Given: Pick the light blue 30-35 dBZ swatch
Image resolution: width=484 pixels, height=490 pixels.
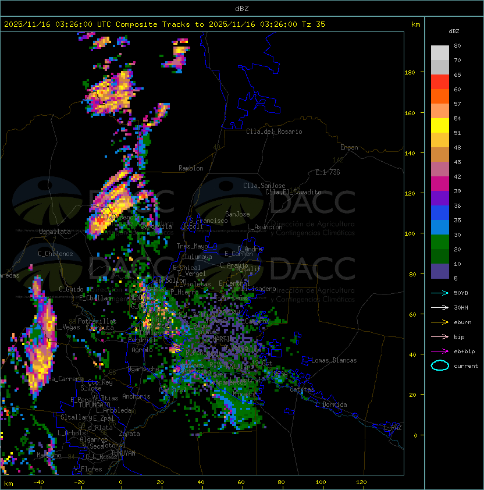Looking at the screenshot, I should pos(440,228).
